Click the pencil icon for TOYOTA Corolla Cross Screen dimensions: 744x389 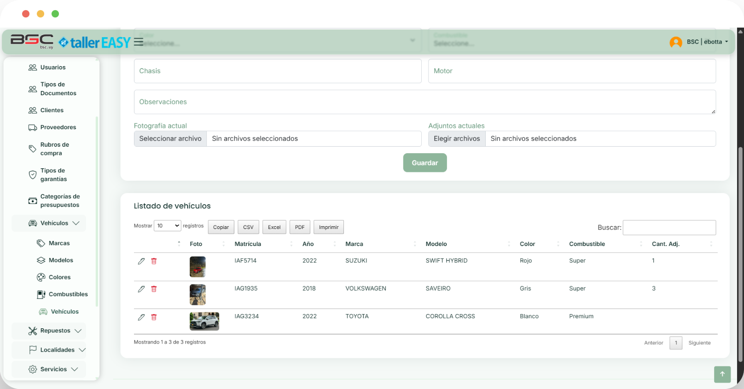click(x=141, y=317)
